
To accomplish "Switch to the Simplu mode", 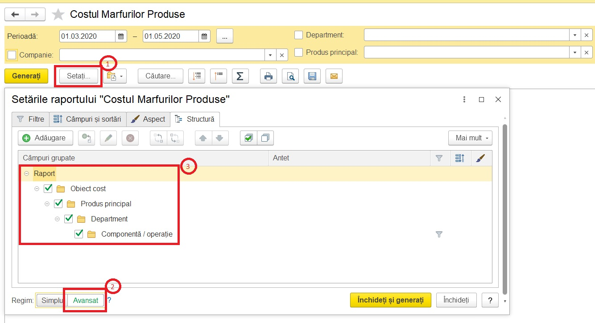I will point(51,300).
